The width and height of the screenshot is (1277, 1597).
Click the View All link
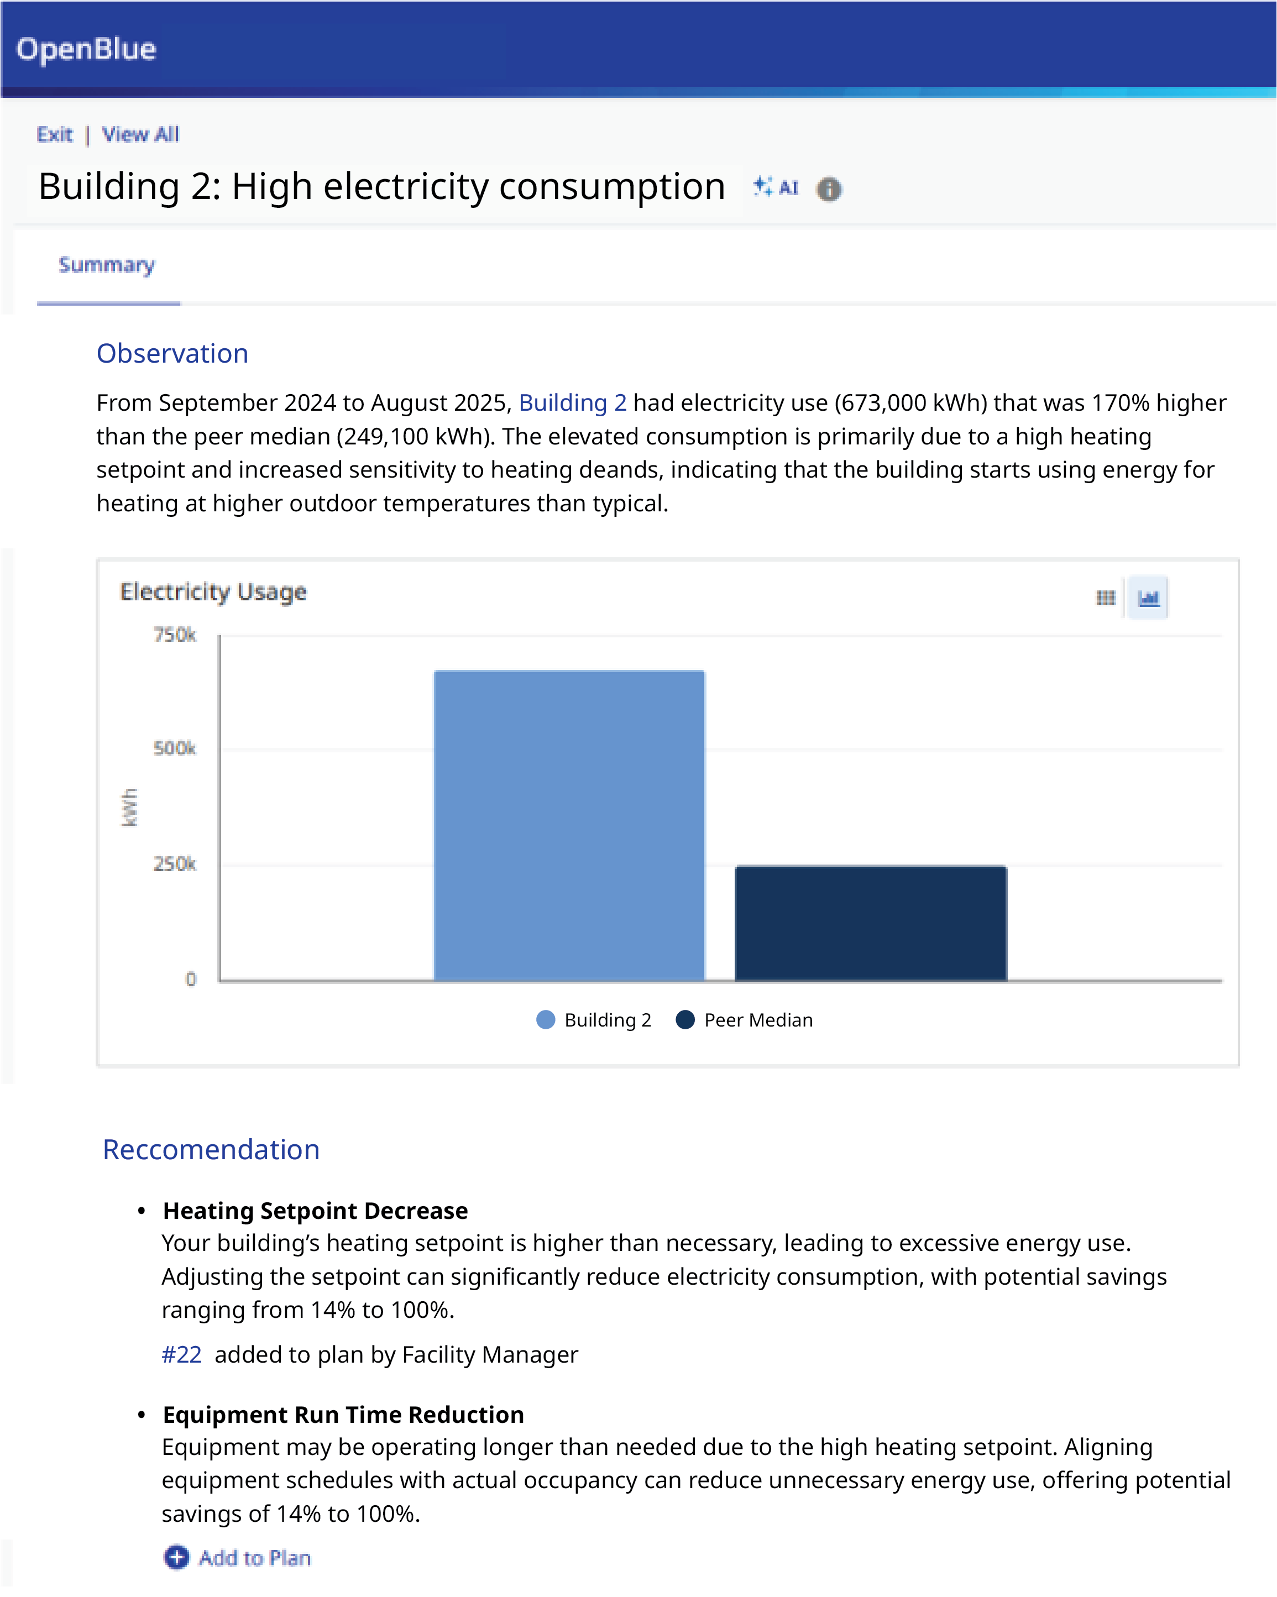(141, 135)
